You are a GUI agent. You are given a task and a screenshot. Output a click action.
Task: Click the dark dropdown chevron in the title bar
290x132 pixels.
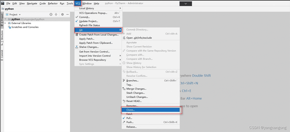(x=186, y=4)
